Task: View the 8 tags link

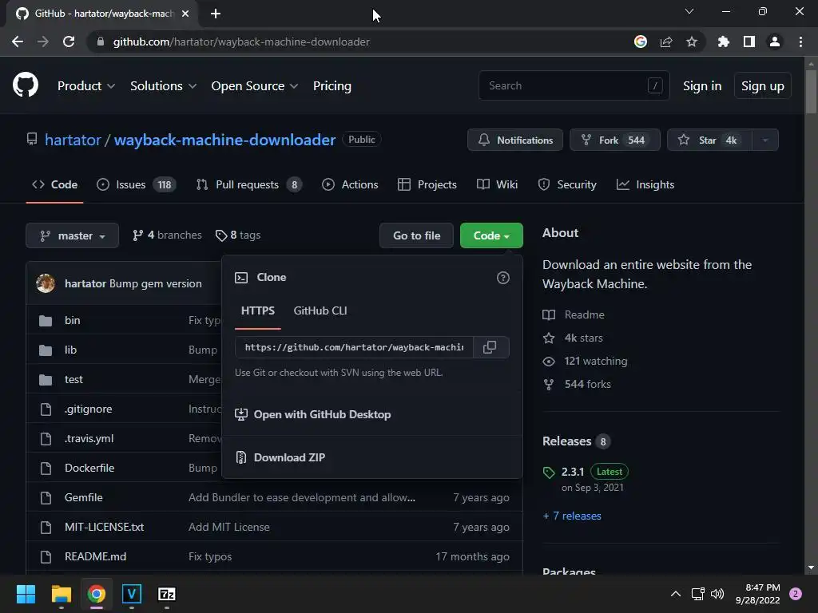Action: pos(238,235)
